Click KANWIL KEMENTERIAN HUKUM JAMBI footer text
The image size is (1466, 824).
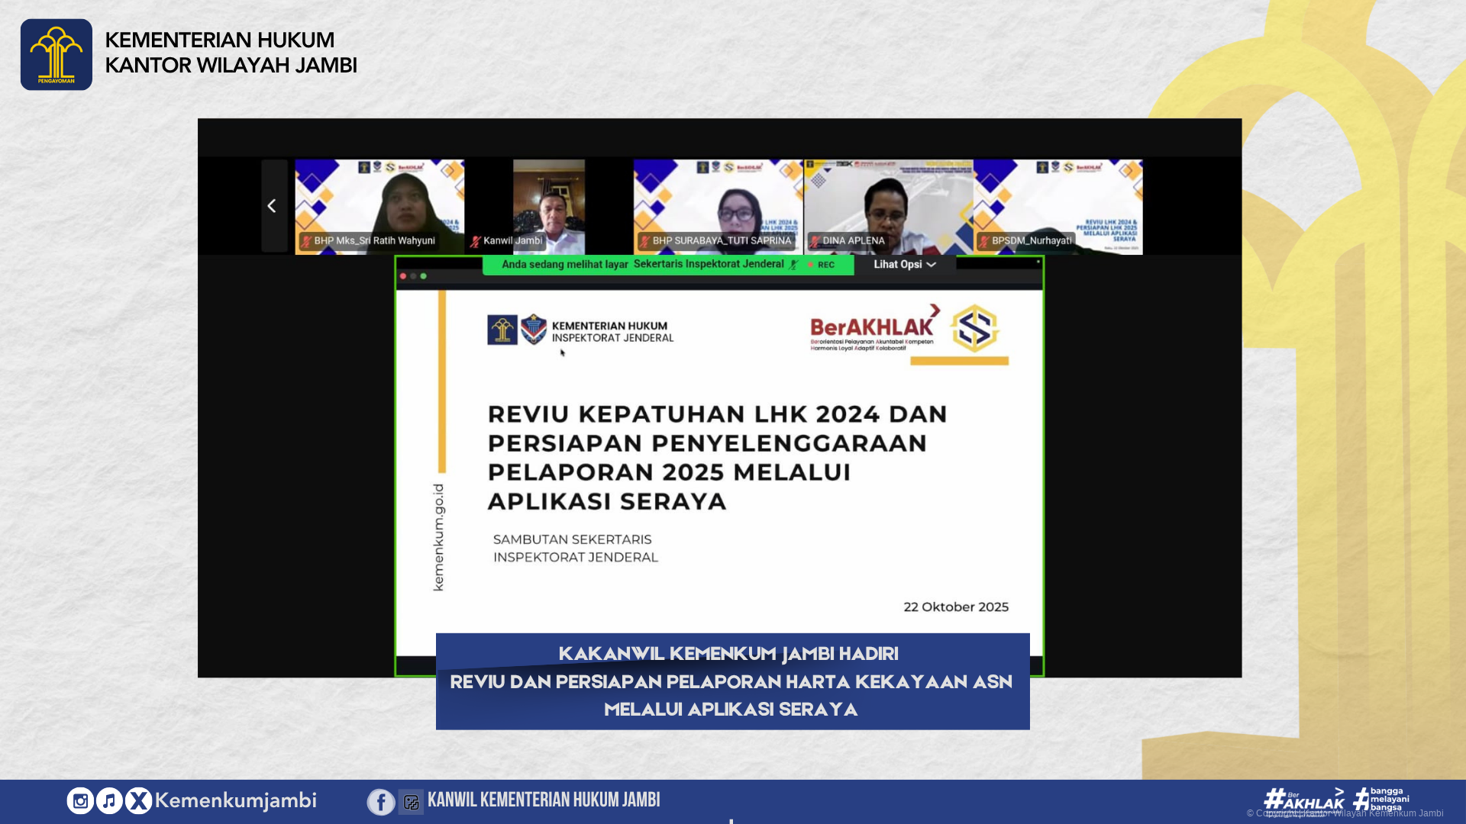(x=544, y=800)
